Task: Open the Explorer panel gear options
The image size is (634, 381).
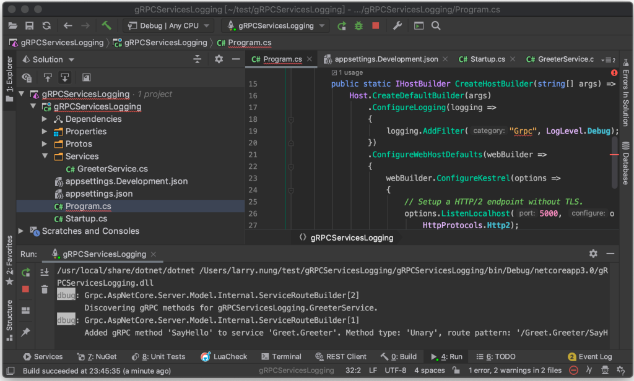Action: [219, 59]
